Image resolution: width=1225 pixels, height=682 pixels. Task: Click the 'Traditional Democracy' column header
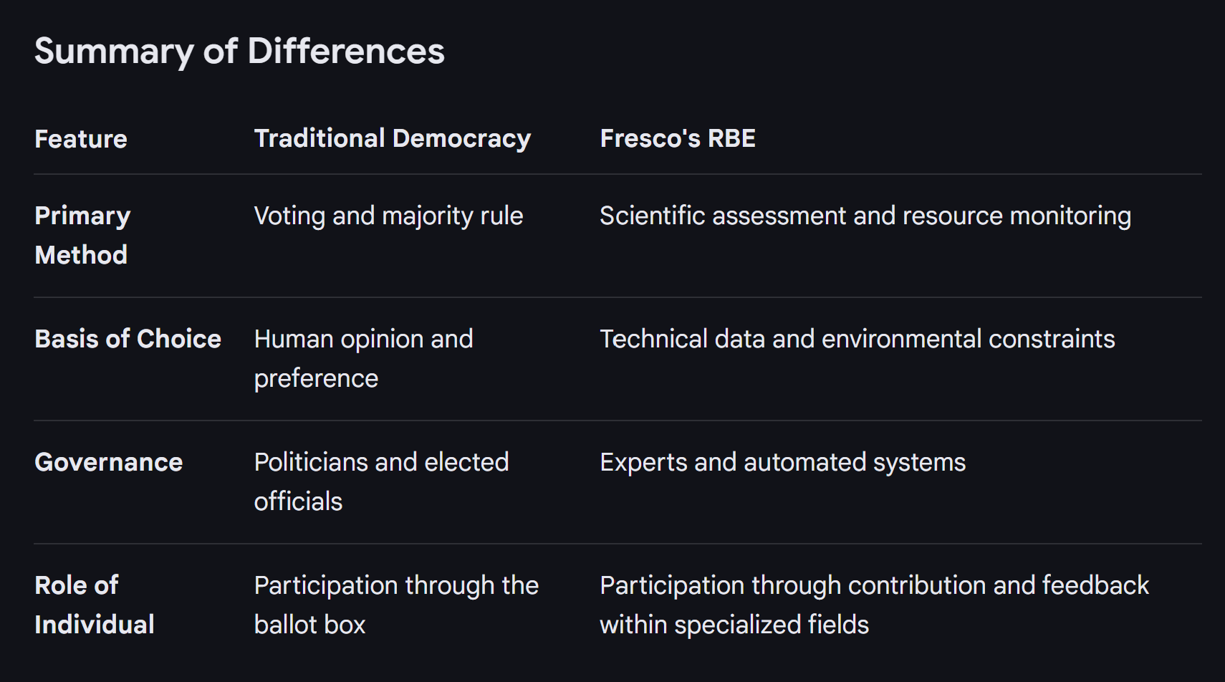click(392, 138)
